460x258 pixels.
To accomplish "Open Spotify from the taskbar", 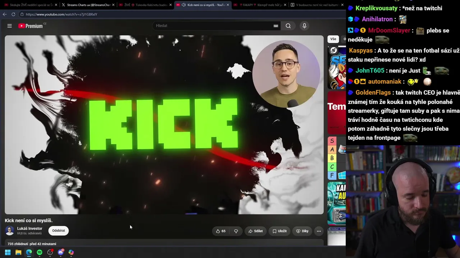I will 40,252.
